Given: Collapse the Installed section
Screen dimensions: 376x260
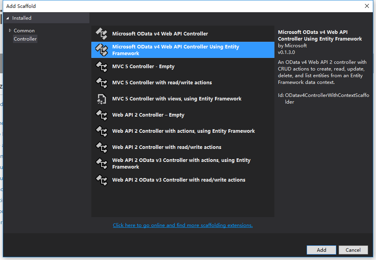Looking at the screenshot, I should click(7, 18).
